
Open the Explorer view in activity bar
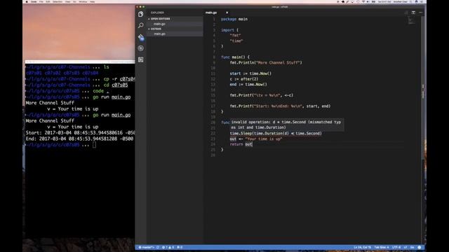coord(140,14)
